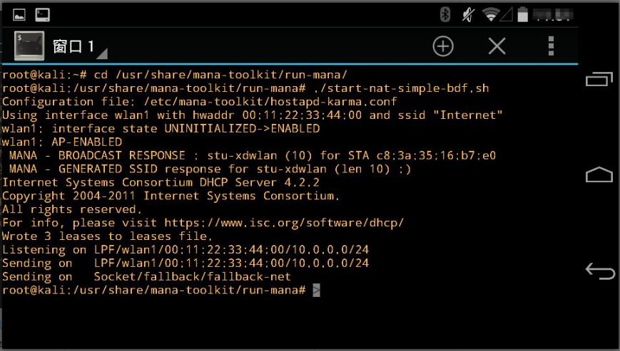Tap the Android recent apps button
The image size is (620, 351).
(x=599, y=78)
